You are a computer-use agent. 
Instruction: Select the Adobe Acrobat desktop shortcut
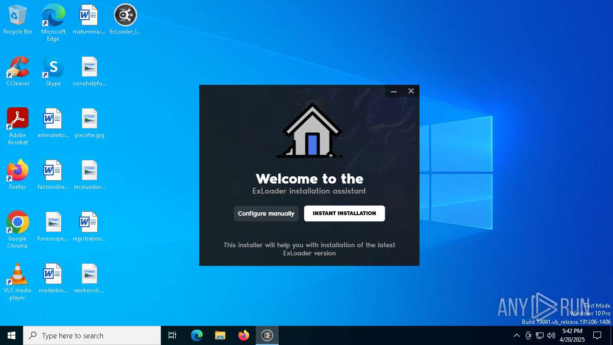tap(18, 126)
